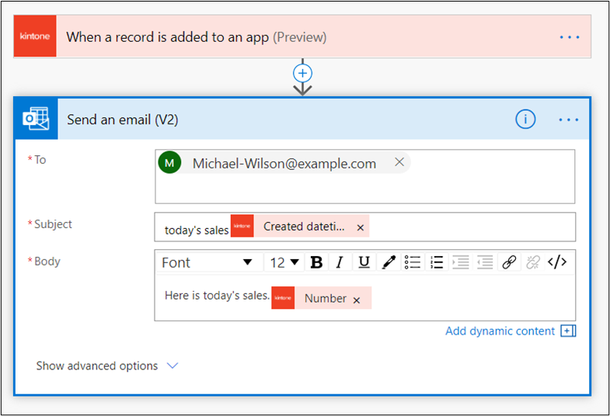Remove the Created datetime token from Subject
Viewport: 610px width, 416px height.
360,227
